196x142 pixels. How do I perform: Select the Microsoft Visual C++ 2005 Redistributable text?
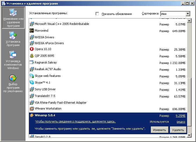pyautogui.click(x=62, y=24)
